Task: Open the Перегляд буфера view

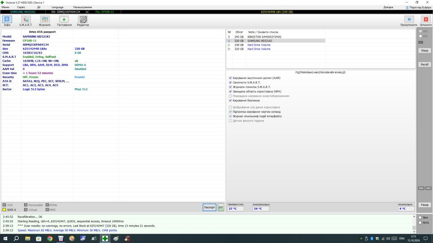Action: [x=418, y=8]
